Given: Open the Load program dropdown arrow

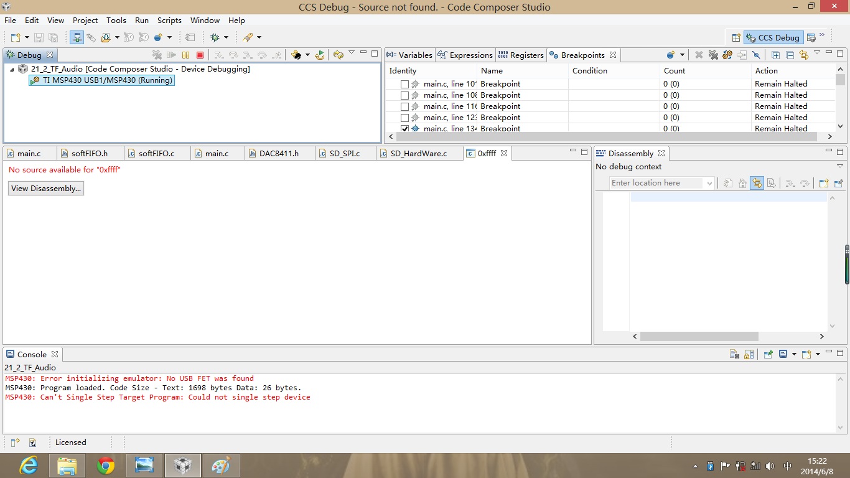Looking at the screenshot, I should coord(307,55).
